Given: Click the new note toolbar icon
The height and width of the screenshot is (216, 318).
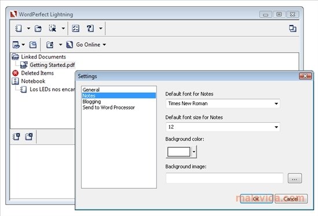Looking at the screenshot, I should click(x=19, y=28).
